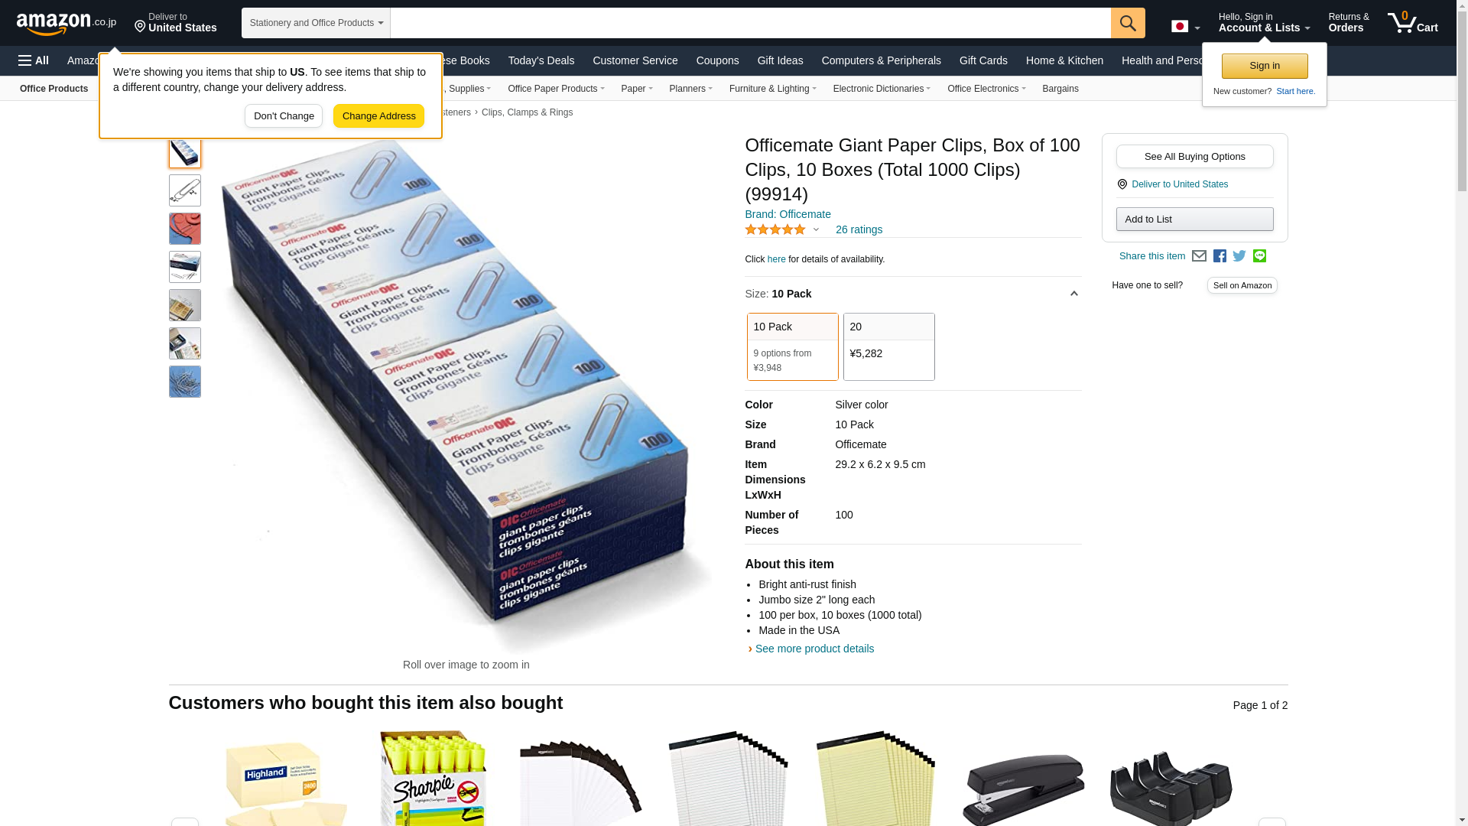1468x826 pixels.
Task: Expand star rating breakdown arrow
Action: [x=816, y=229]
